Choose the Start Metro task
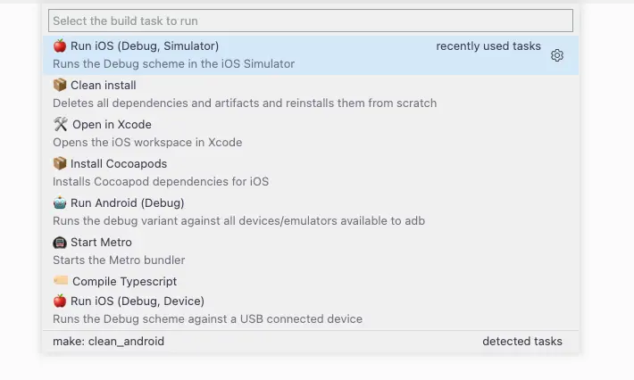The height and width of the screenshot is (380, 634). (311, 251)
